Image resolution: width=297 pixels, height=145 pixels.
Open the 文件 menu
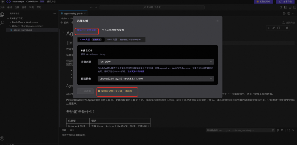pos(2,7)
